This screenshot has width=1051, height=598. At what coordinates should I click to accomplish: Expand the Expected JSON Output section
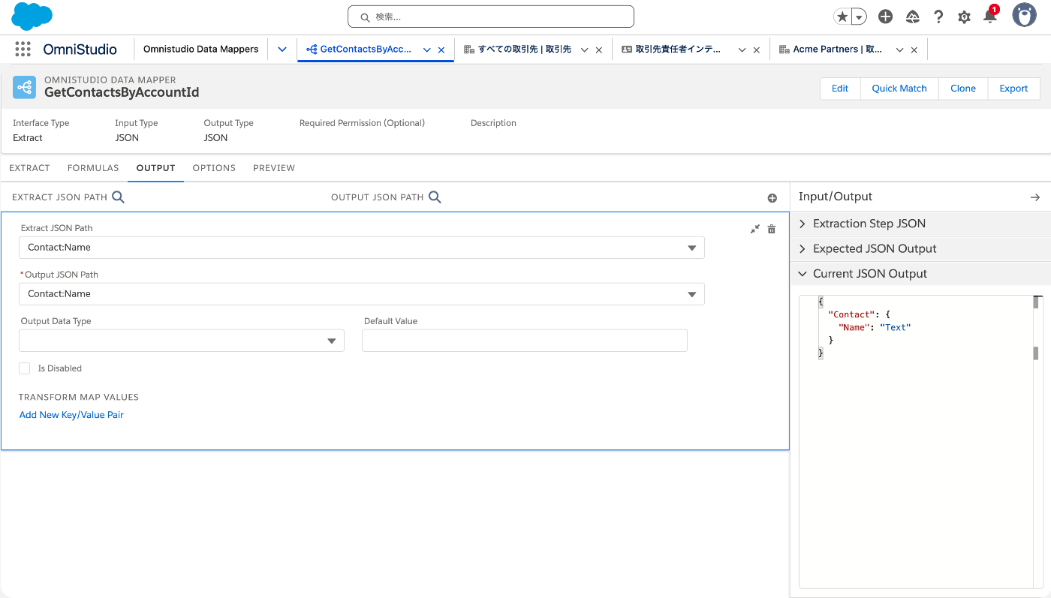coord(921,248)
